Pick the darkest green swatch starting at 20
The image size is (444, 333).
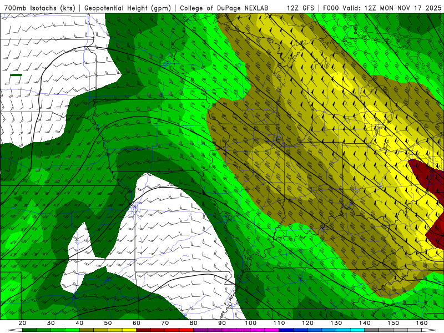coord(29,330)
